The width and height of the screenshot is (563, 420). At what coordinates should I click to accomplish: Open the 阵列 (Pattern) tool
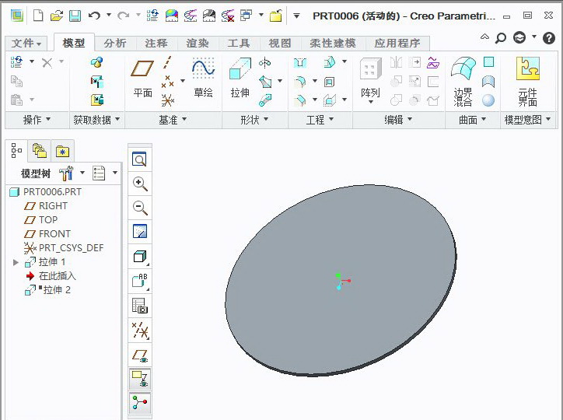click(x=370, y=80)
